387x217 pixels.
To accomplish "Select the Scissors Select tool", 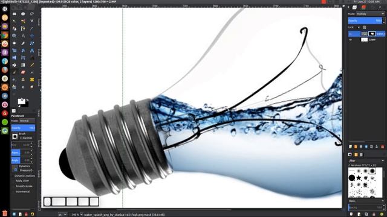I will (32, 21).
